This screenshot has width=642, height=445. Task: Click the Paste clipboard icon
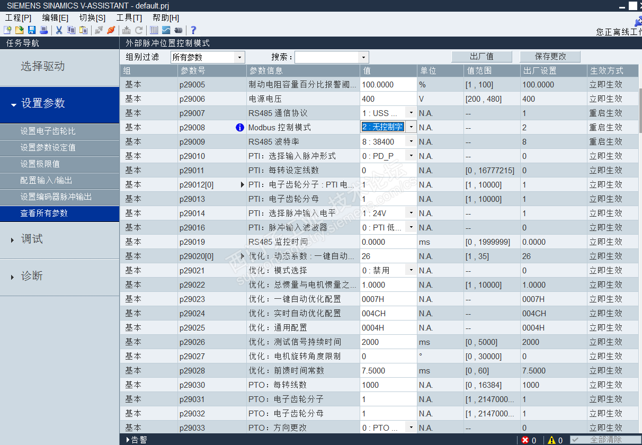click(x=83, y=30)
